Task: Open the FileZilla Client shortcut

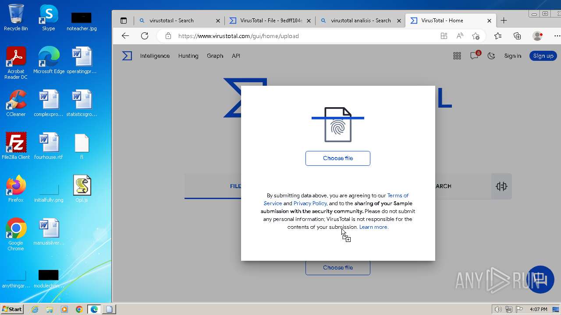Action: tap(16, 146)
